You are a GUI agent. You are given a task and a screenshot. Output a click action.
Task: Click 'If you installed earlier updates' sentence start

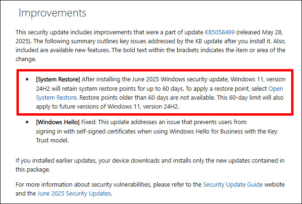[56, 161]
